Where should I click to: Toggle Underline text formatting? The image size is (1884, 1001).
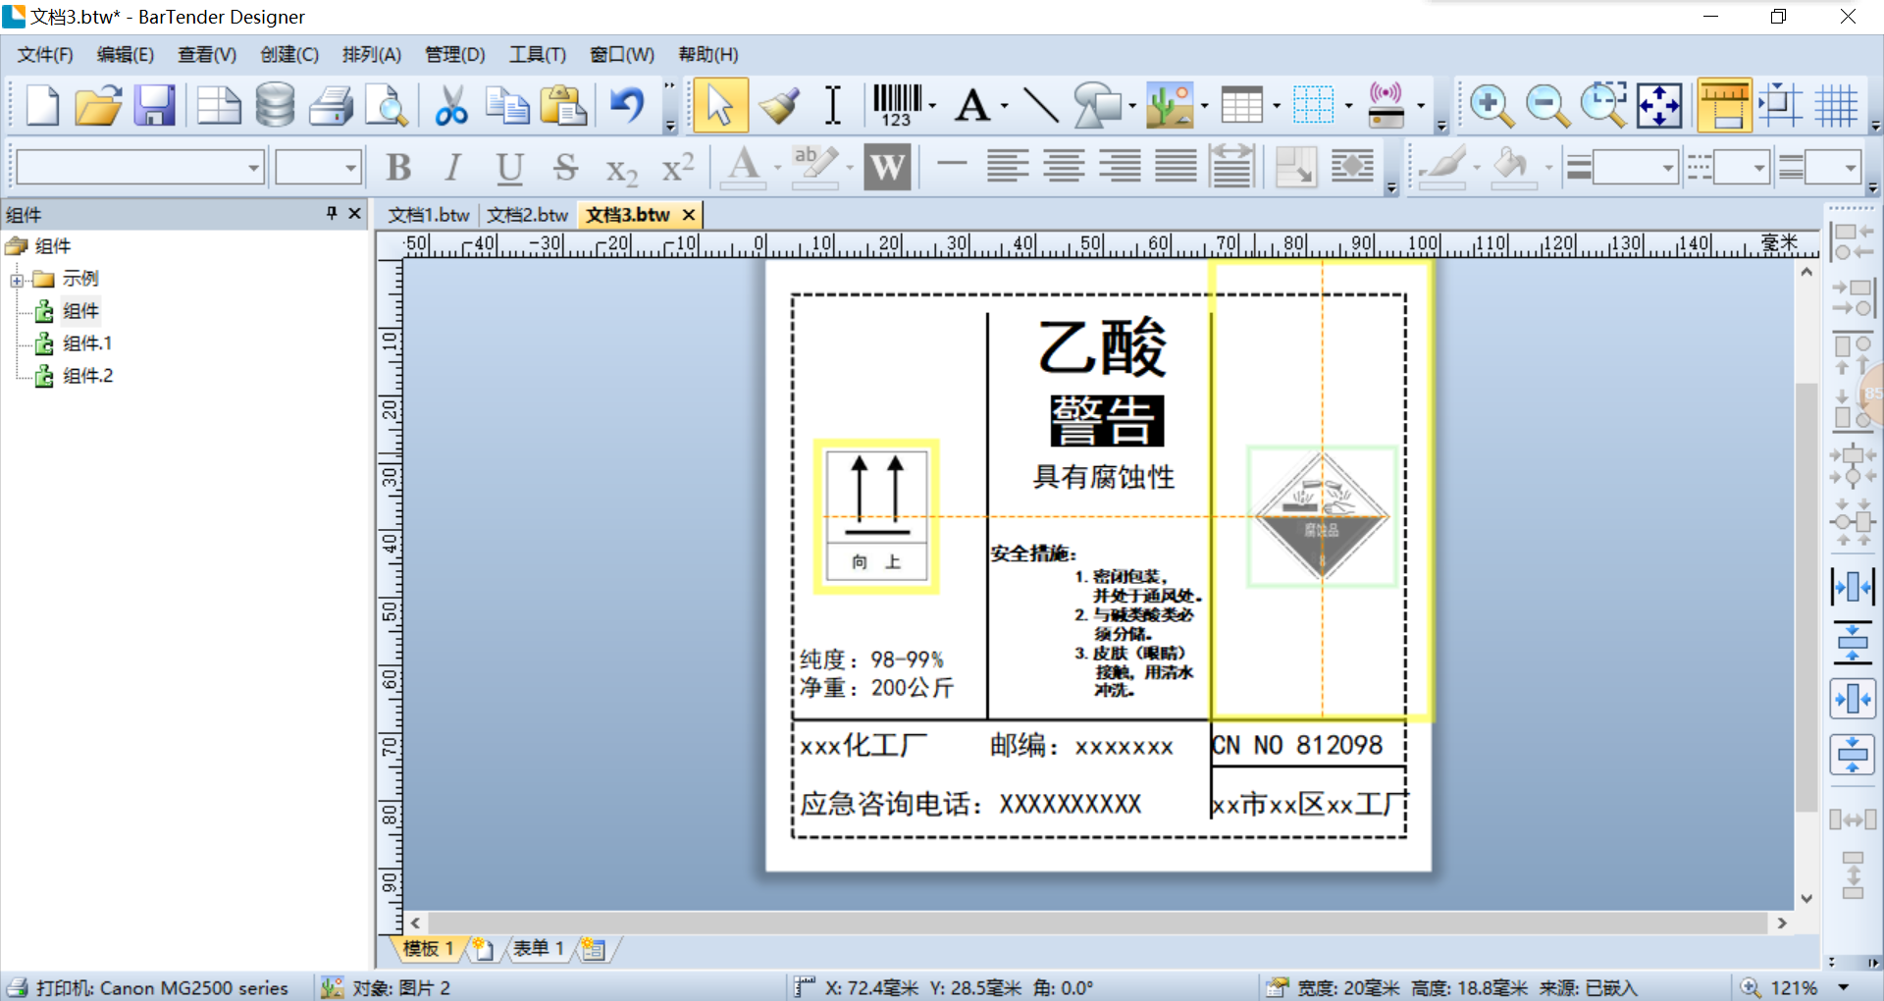click(509, 168)
